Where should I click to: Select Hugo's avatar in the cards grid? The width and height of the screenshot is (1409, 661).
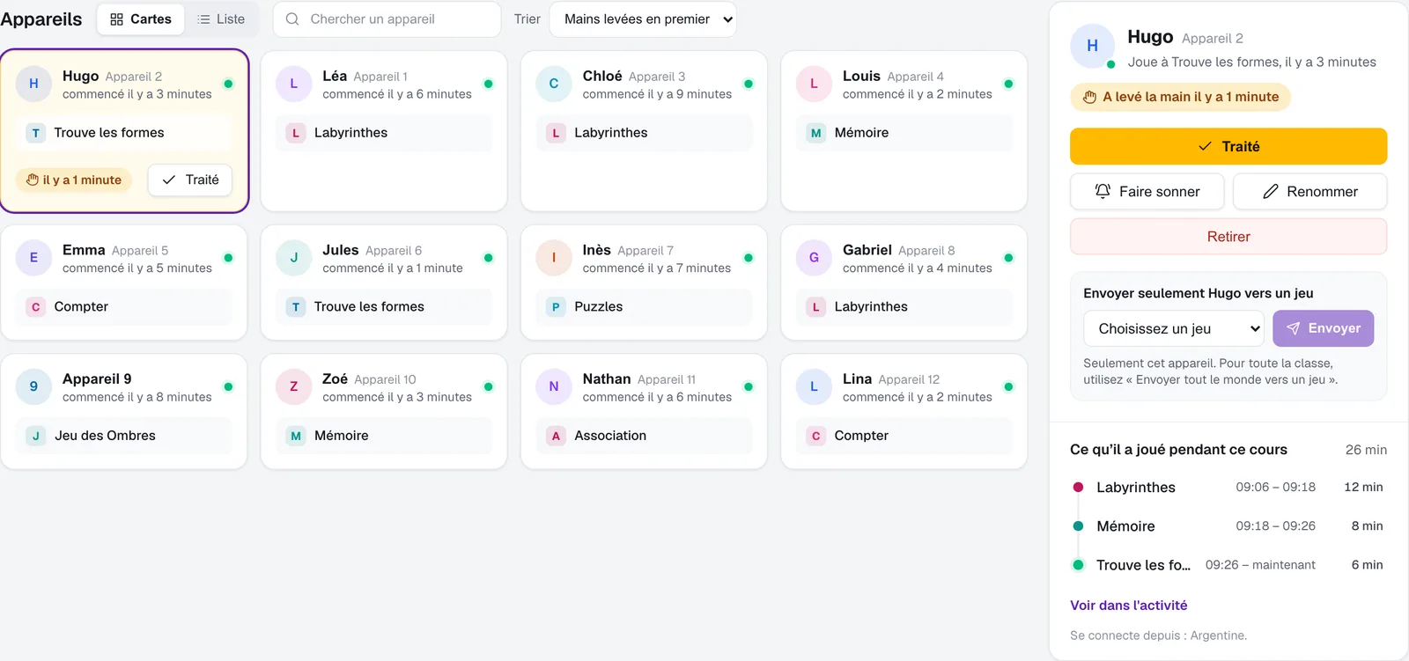click(x=33, y=84)
